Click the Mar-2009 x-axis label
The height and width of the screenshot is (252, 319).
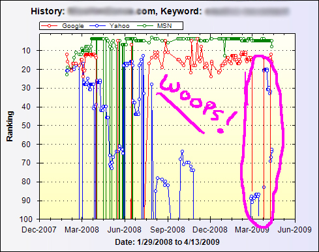point(252,230)
